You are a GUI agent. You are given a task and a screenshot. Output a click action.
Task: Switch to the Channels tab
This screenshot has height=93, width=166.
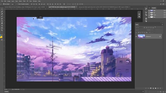[x=154, y=8]
